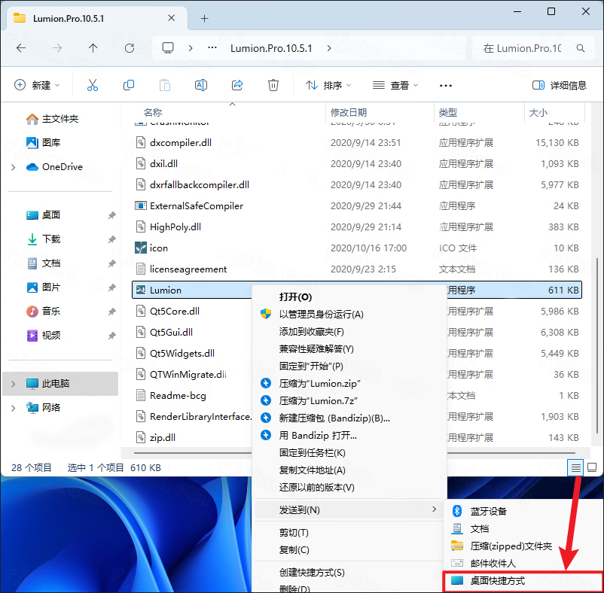
Task: Click the Rename icon in toolbar
Action: [201, 85]
